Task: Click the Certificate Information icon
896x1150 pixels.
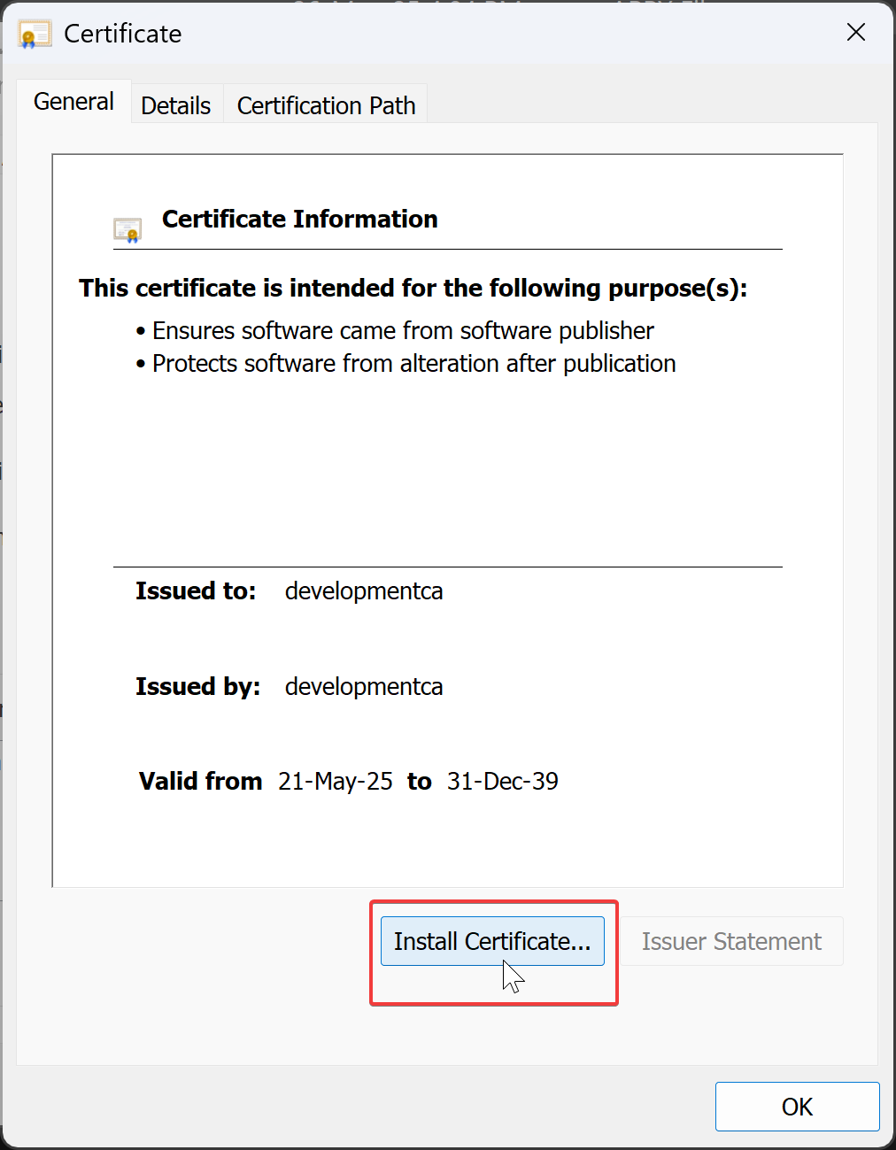Action: click(127, 229)
